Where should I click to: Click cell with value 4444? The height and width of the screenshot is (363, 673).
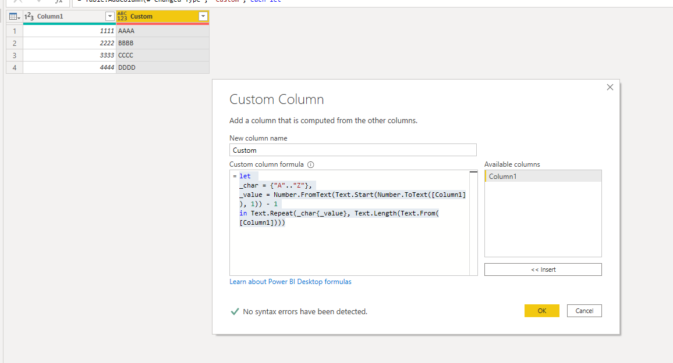click(69, 67)
